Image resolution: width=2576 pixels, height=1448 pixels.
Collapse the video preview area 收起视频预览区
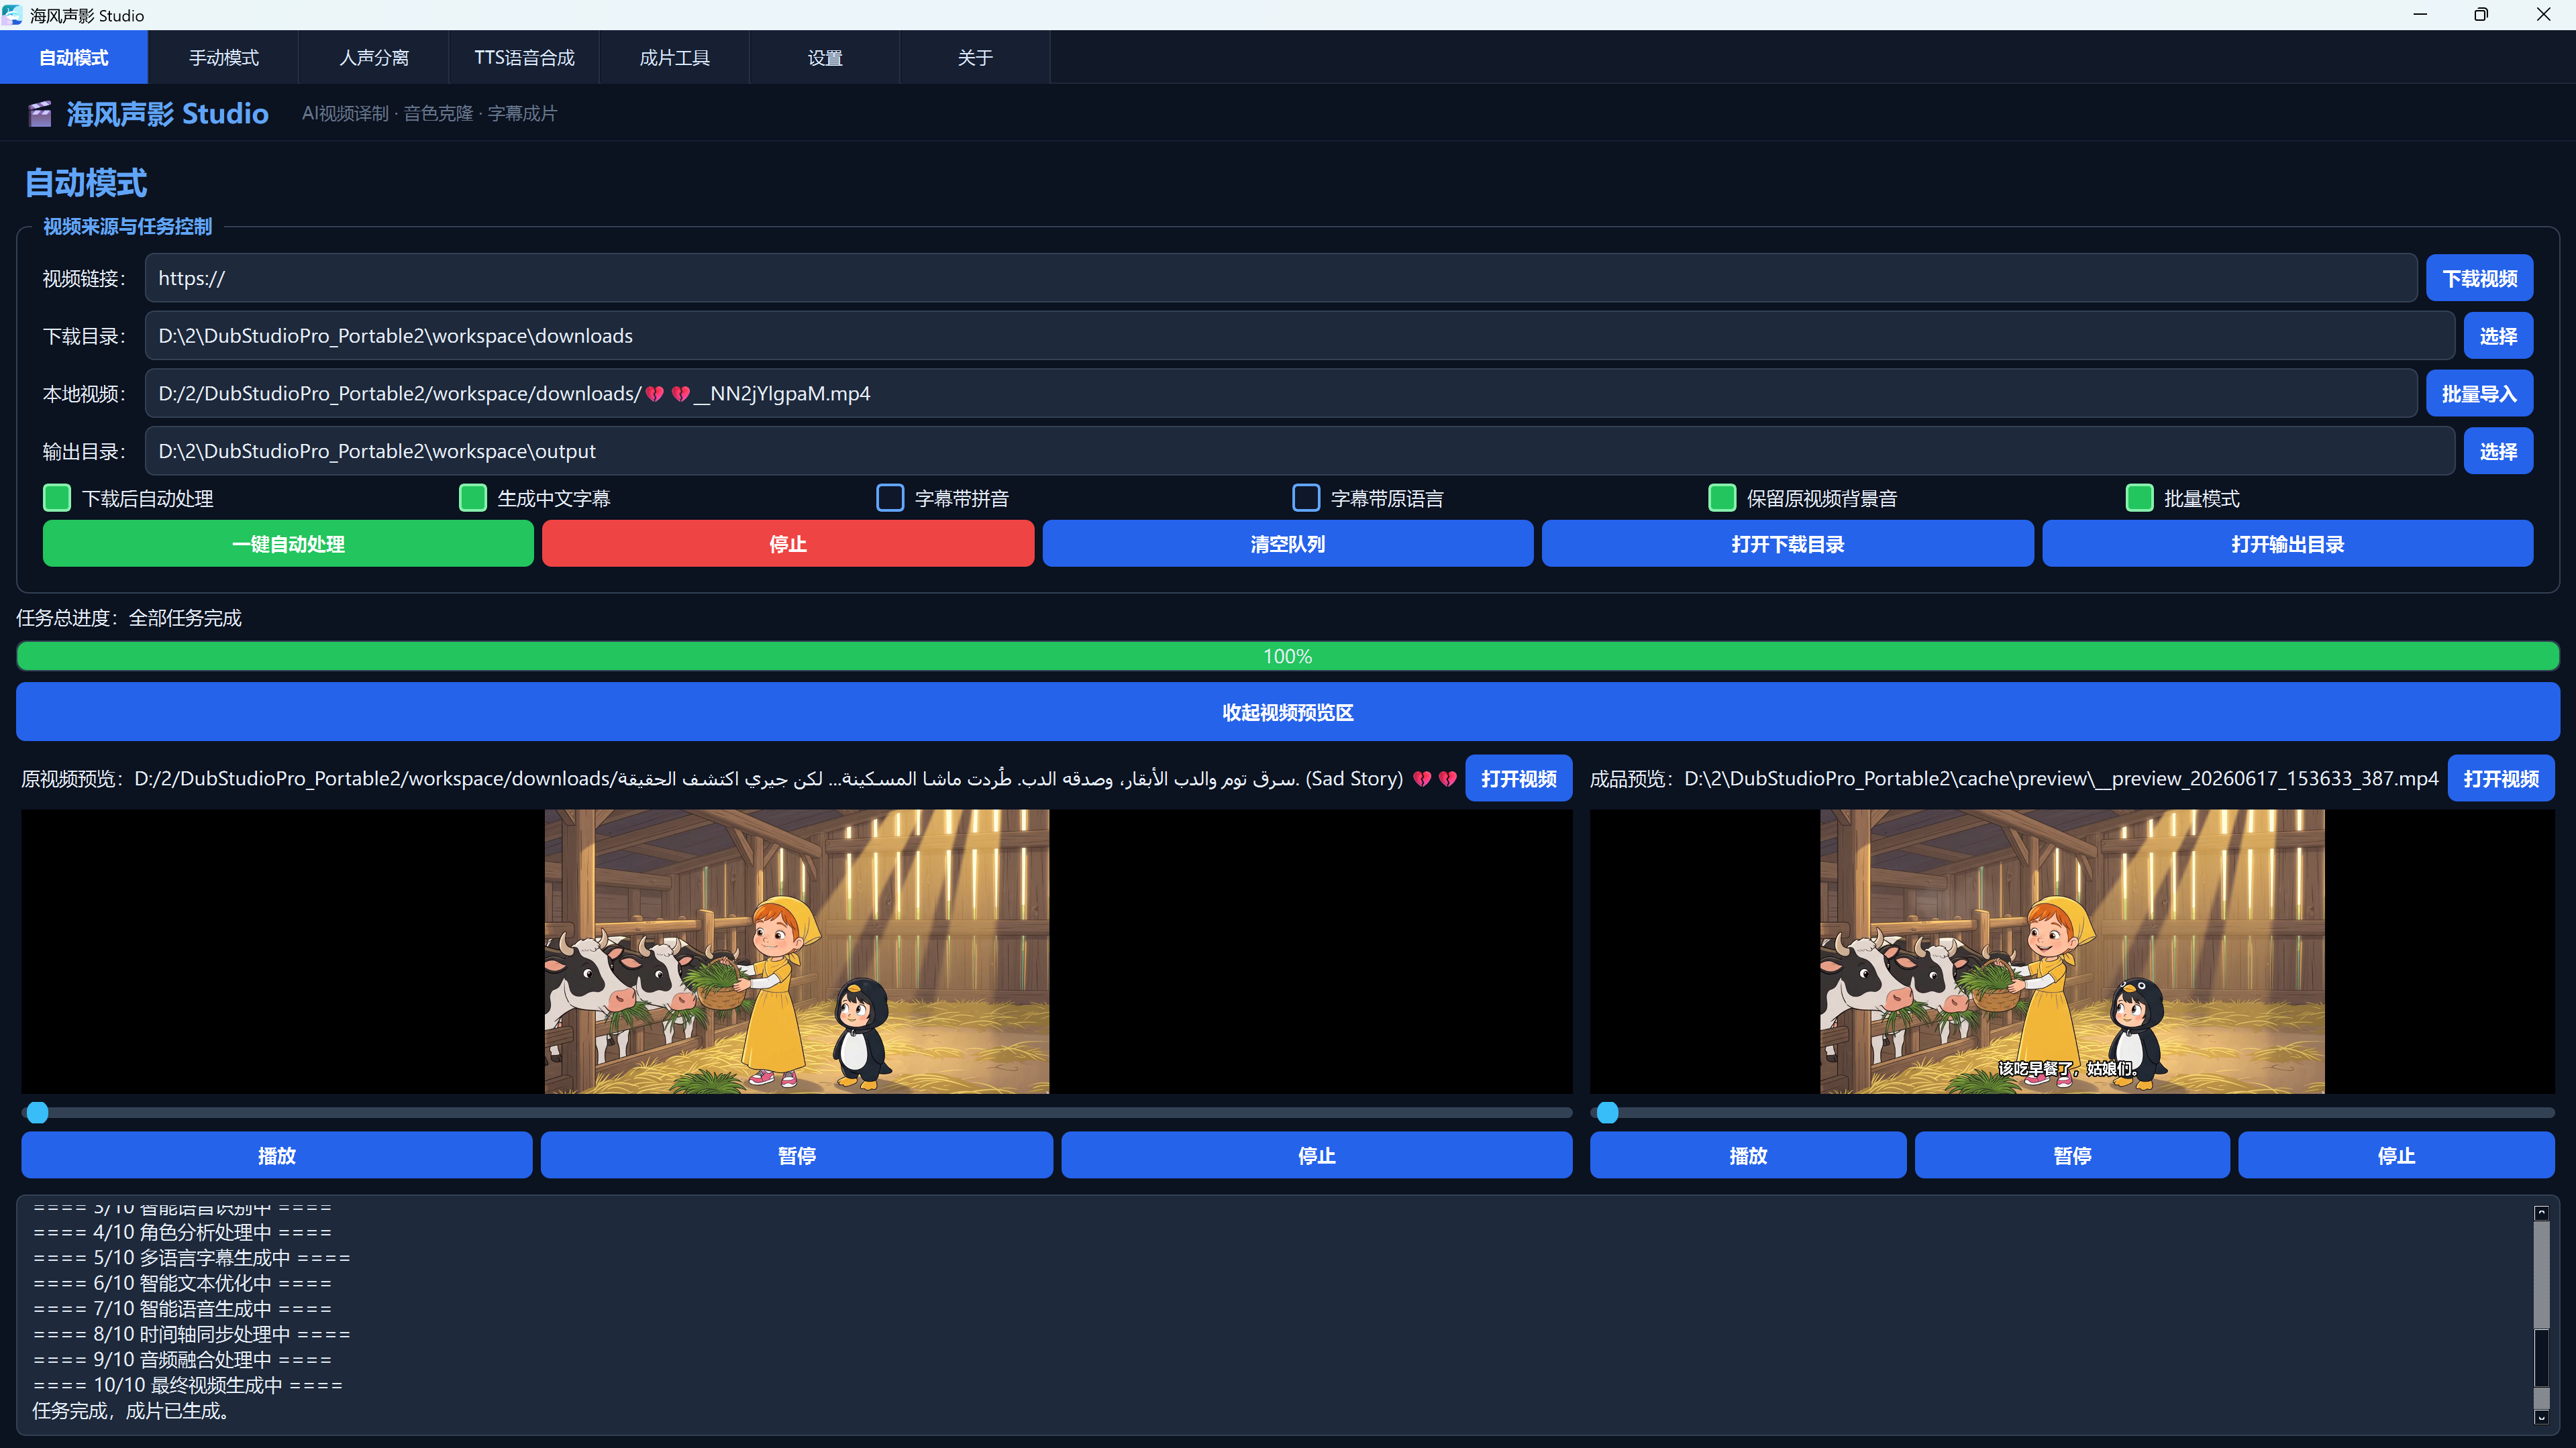(1287, 712)
